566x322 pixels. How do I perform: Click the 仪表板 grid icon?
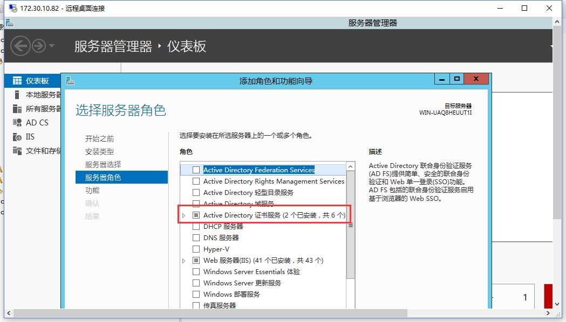pyautogui.click(x=17, y=81)
